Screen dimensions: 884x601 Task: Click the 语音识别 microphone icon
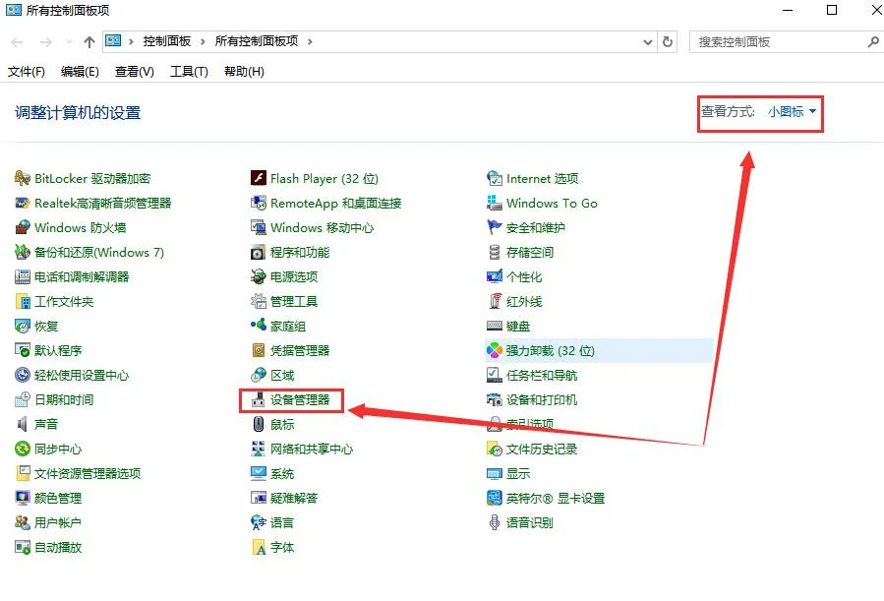(495, 523)
